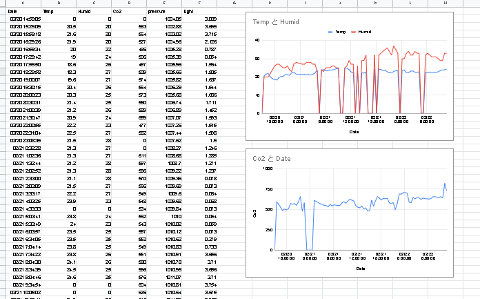Image resolution: width=480 pixels, height=299 pixels.
Task: Click the "CoZ" header cell
Action: [117, 12]
